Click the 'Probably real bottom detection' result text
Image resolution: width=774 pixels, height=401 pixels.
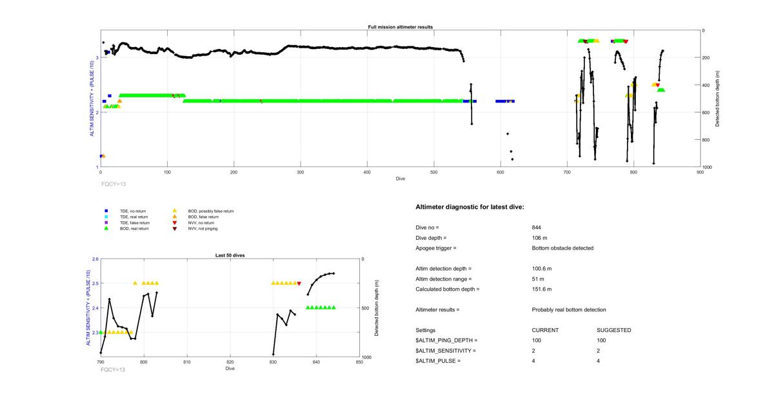coord(569,310)
